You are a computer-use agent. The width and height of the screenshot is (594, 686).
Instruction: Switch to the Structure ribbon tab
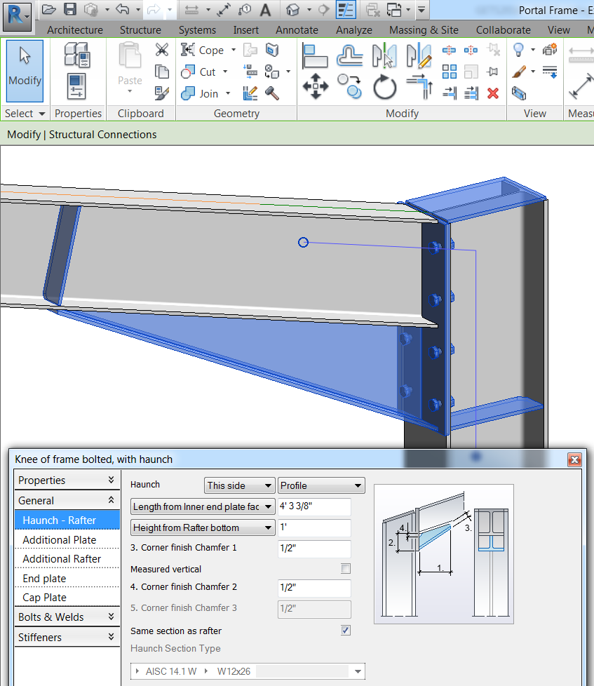coord(140,30)
